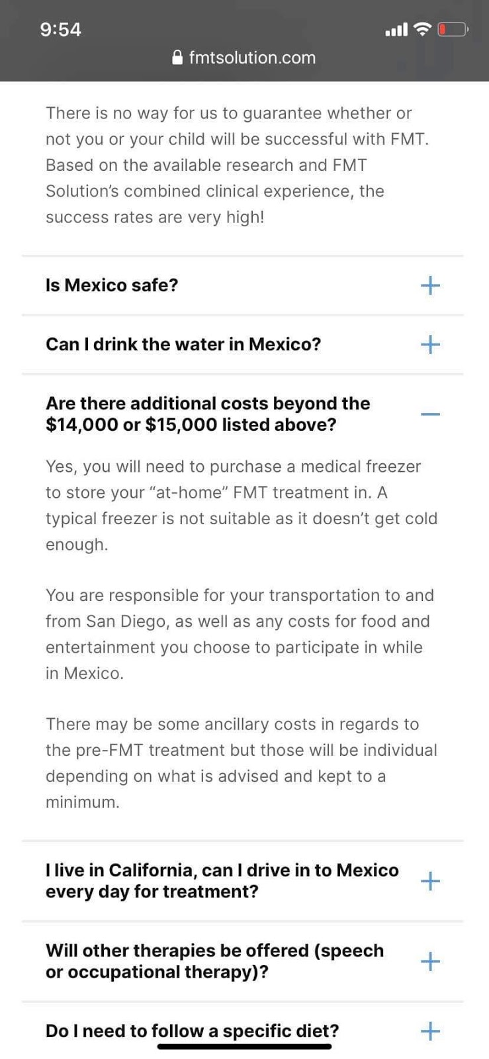489x1059 pixels.
Task: Expand "Do I need to follow a specific diet?"
Action: [192, 1031]
